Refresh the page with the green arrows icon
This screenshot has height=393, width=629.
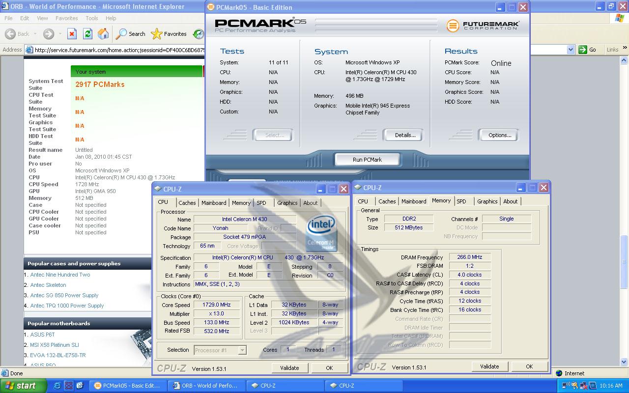point(87,34)
